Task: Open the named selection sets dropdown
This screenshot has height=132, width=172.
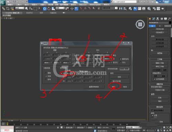Action: click(110, 8)
